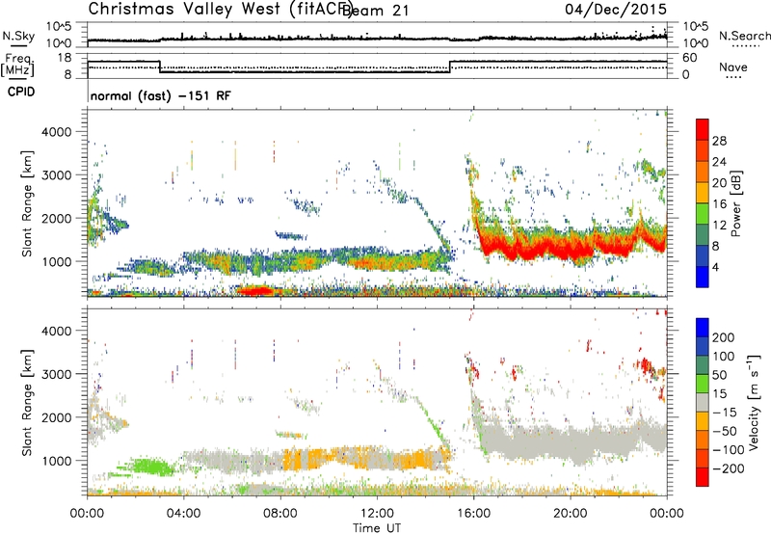Click the gray segment of velocity colorbar
This screenshot has height=534, width=771.
coord(703,402)
